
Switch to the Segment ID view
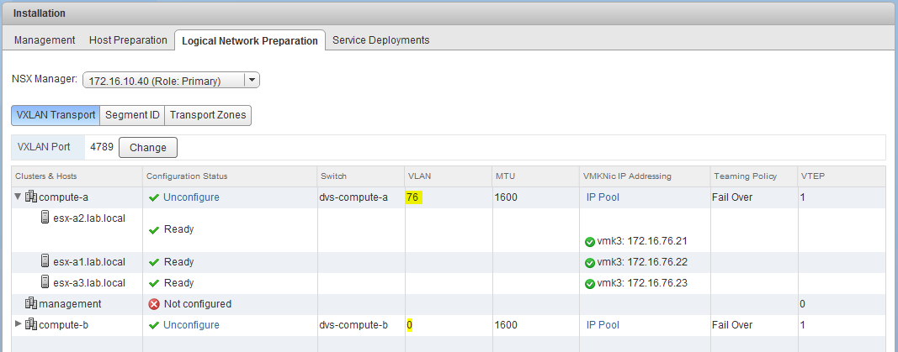[x=132, y=115]
